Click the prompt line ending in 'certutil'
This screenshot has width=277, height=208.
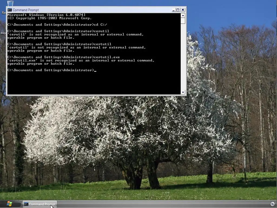59,44
